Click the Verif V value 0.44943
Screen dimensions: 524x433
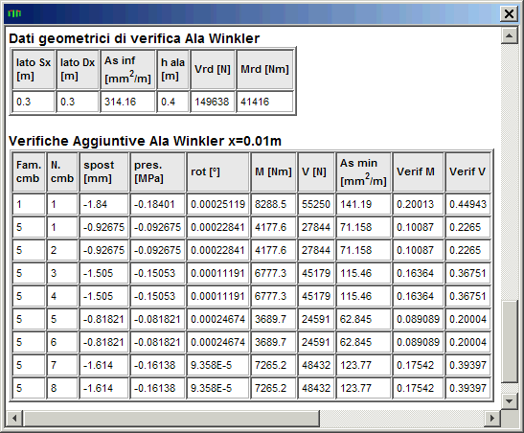point(467,204)
